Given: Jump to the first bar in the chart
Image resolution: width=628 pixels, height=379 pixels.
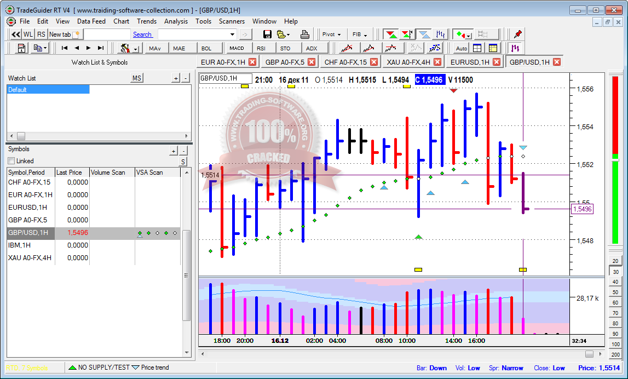Looking at the screenshot, I should point(65,48).
